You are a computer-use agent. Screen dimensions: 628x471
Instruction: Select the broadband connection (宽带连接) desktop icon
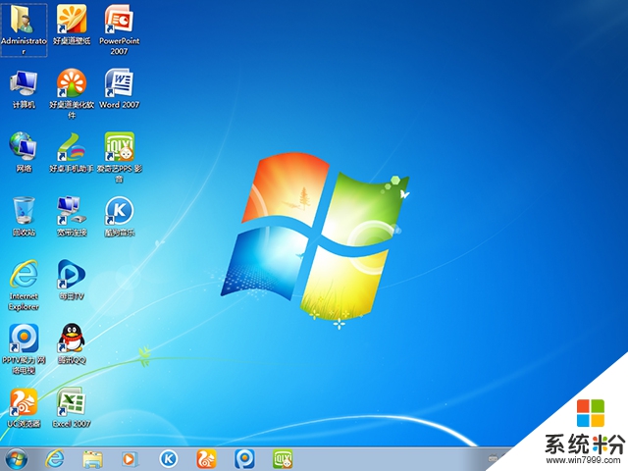(x=71, y=211)
